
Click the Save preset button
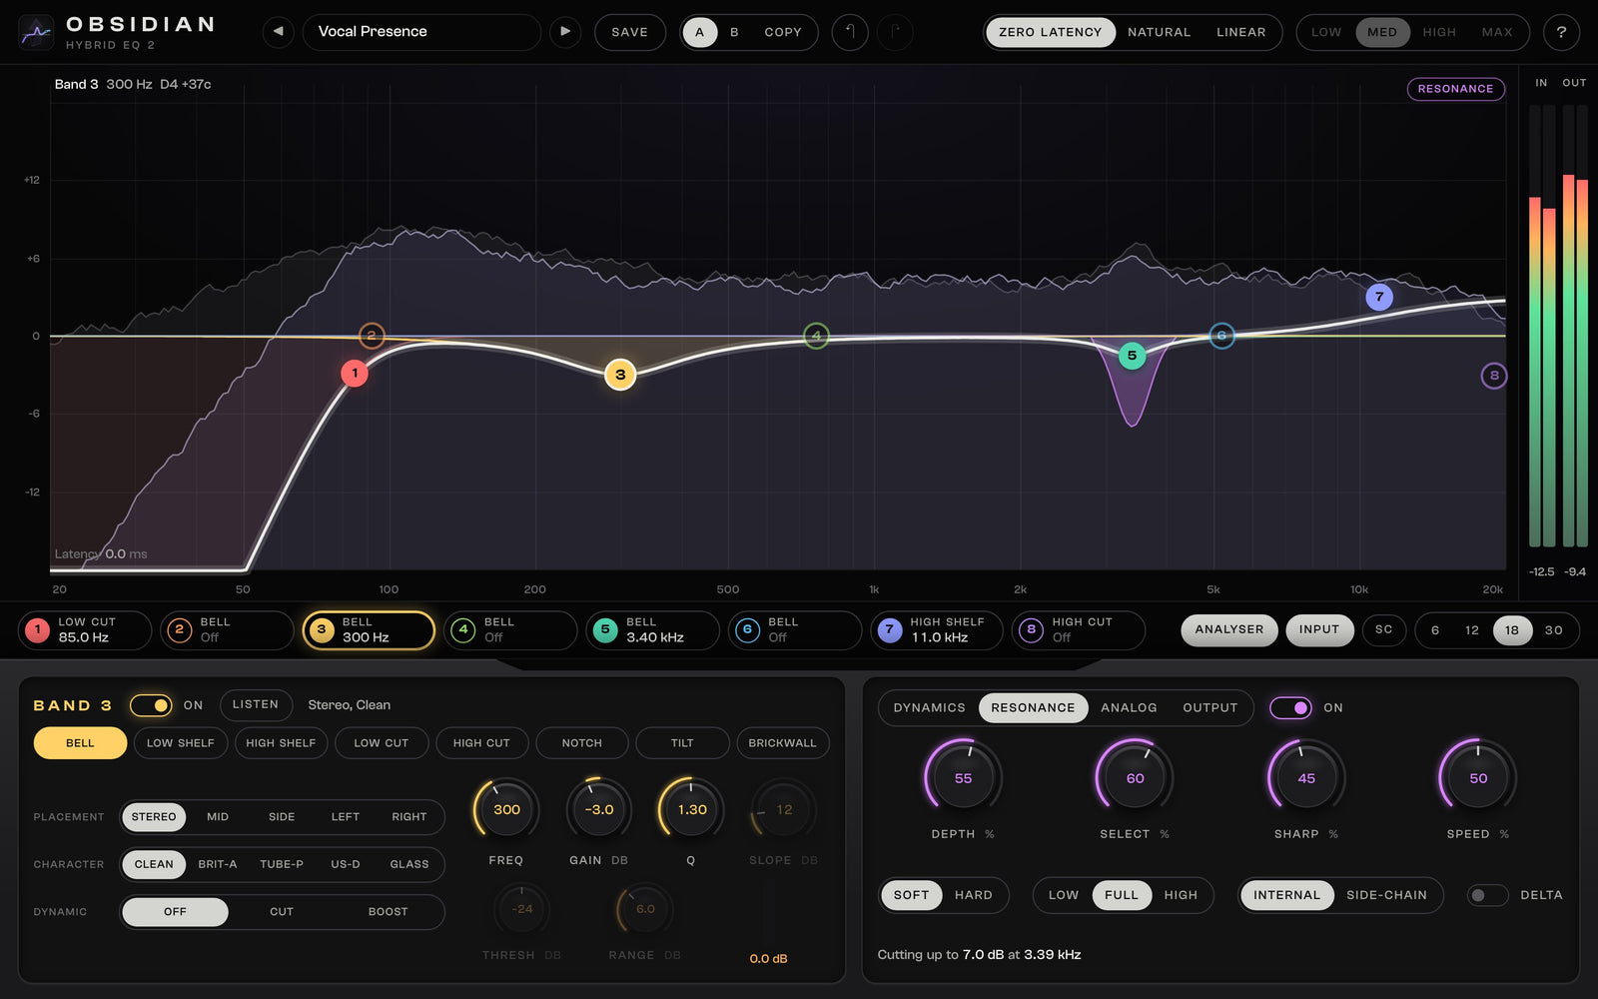[x=630, y=32]
